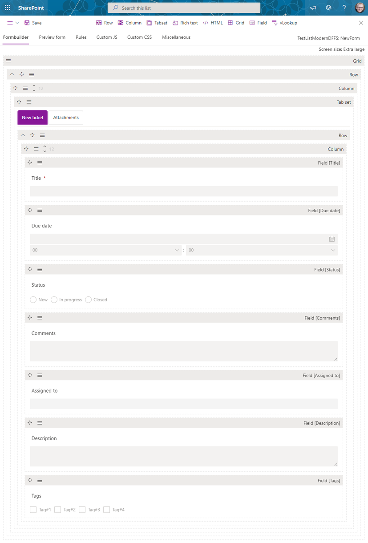Open the Due date minutes dropdown

point(262,250)
